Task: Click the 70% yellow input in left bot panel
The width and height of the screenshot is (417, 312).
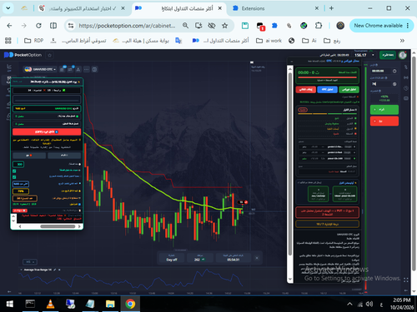Action: [x=21, y=191]
